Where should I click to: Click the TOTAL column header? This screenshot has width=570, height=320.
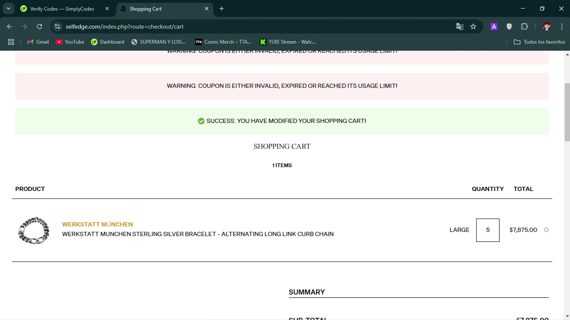[x=523, y=189]
